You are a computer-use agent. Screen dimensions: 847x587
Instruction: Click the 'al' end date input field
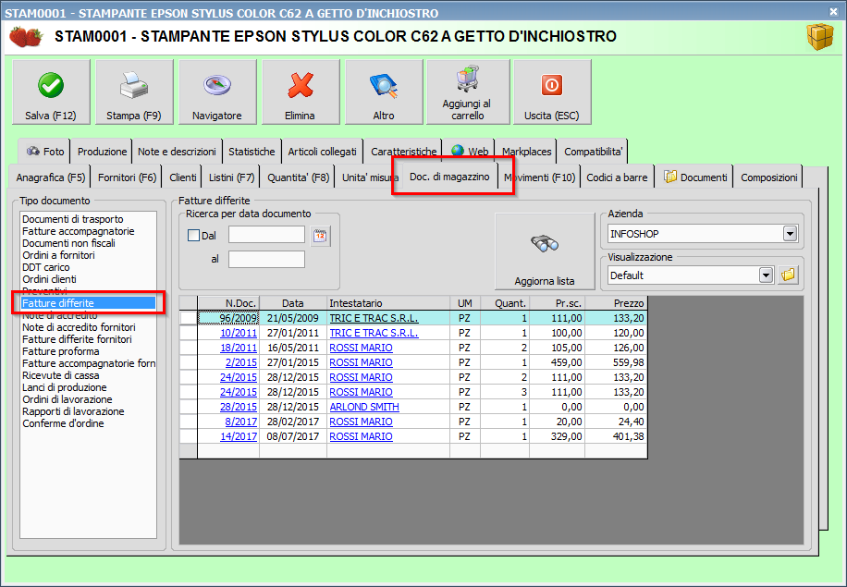click(266, 259)
